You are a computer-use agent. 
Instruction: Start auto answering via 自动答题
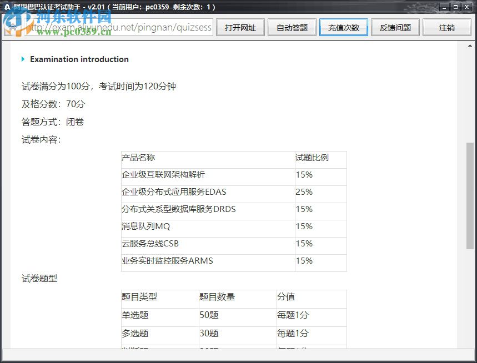coord(292,27)
